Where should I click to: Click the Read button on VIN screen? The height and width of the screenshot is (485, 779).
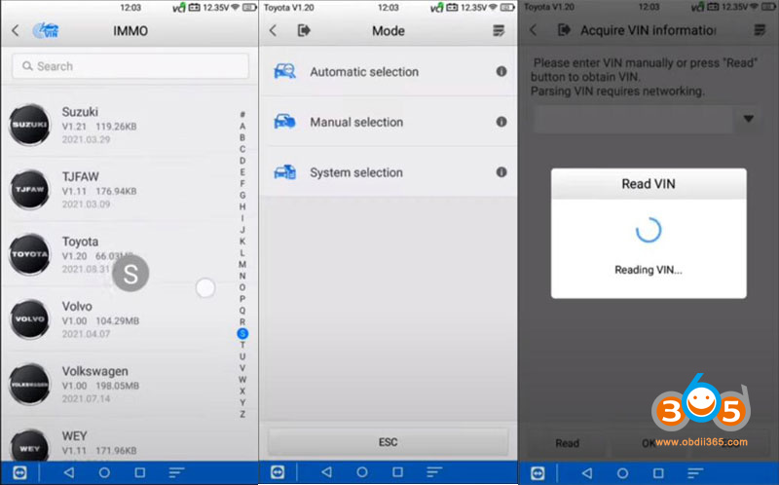[x=567, y=443]
